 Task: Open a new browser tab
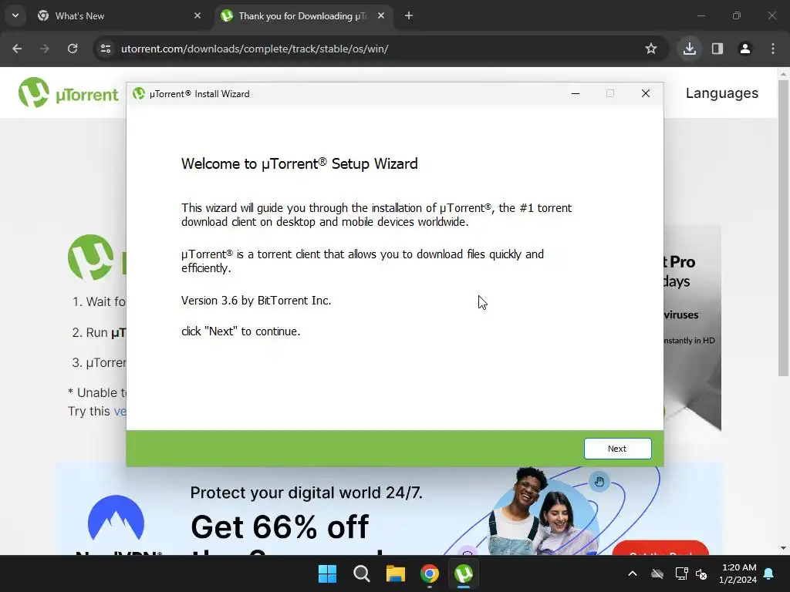[409, 15]
